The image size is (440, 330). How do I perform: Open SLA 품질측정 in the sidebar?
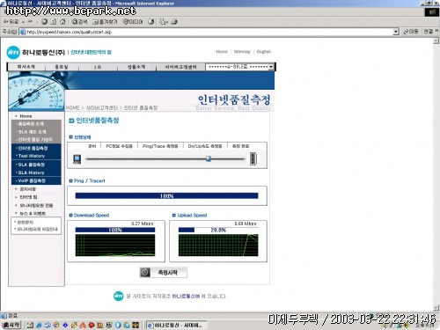click(32, 165)
